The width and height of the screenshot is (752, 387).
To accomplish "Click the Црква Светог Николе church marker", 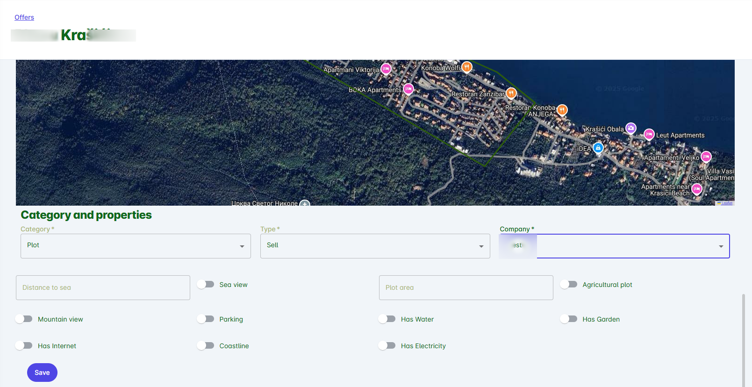I will tap(305, 203).
